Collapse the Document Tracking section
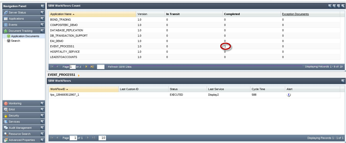Viewport: 346px width, 143px height. [x=42, y=31]
